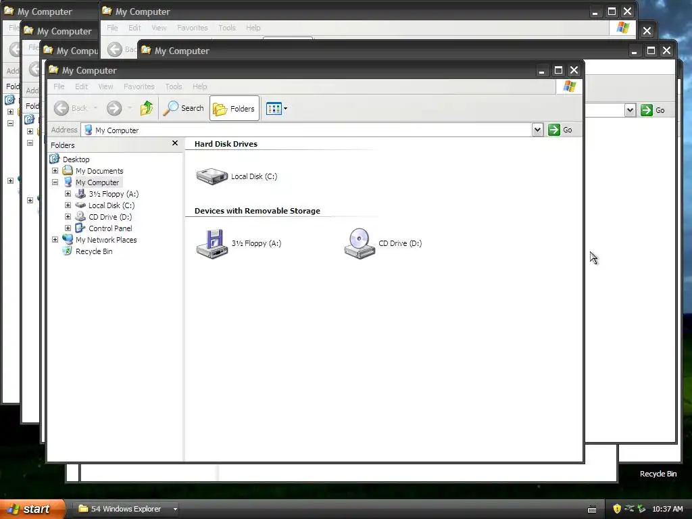Collapse the My Computer tree node
The height and width of the screenshot is (519, 692).
point(55,182)
